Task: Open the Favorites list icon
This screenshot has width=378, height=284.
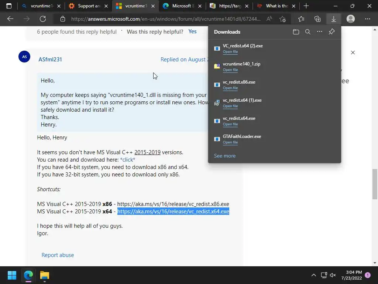Action: click(301, 19)
